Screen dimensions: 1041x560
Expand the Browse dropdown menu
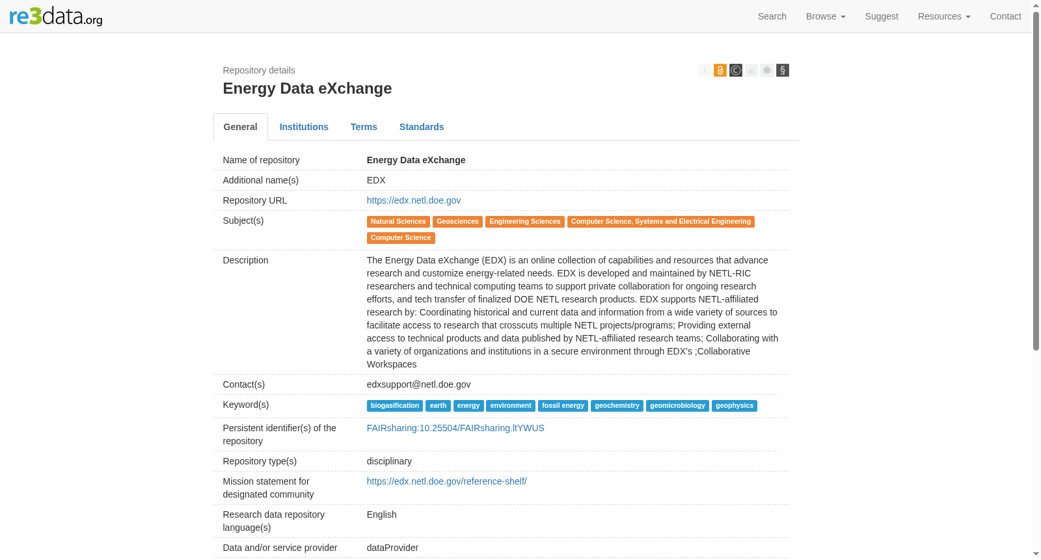[x=826, y=16]
